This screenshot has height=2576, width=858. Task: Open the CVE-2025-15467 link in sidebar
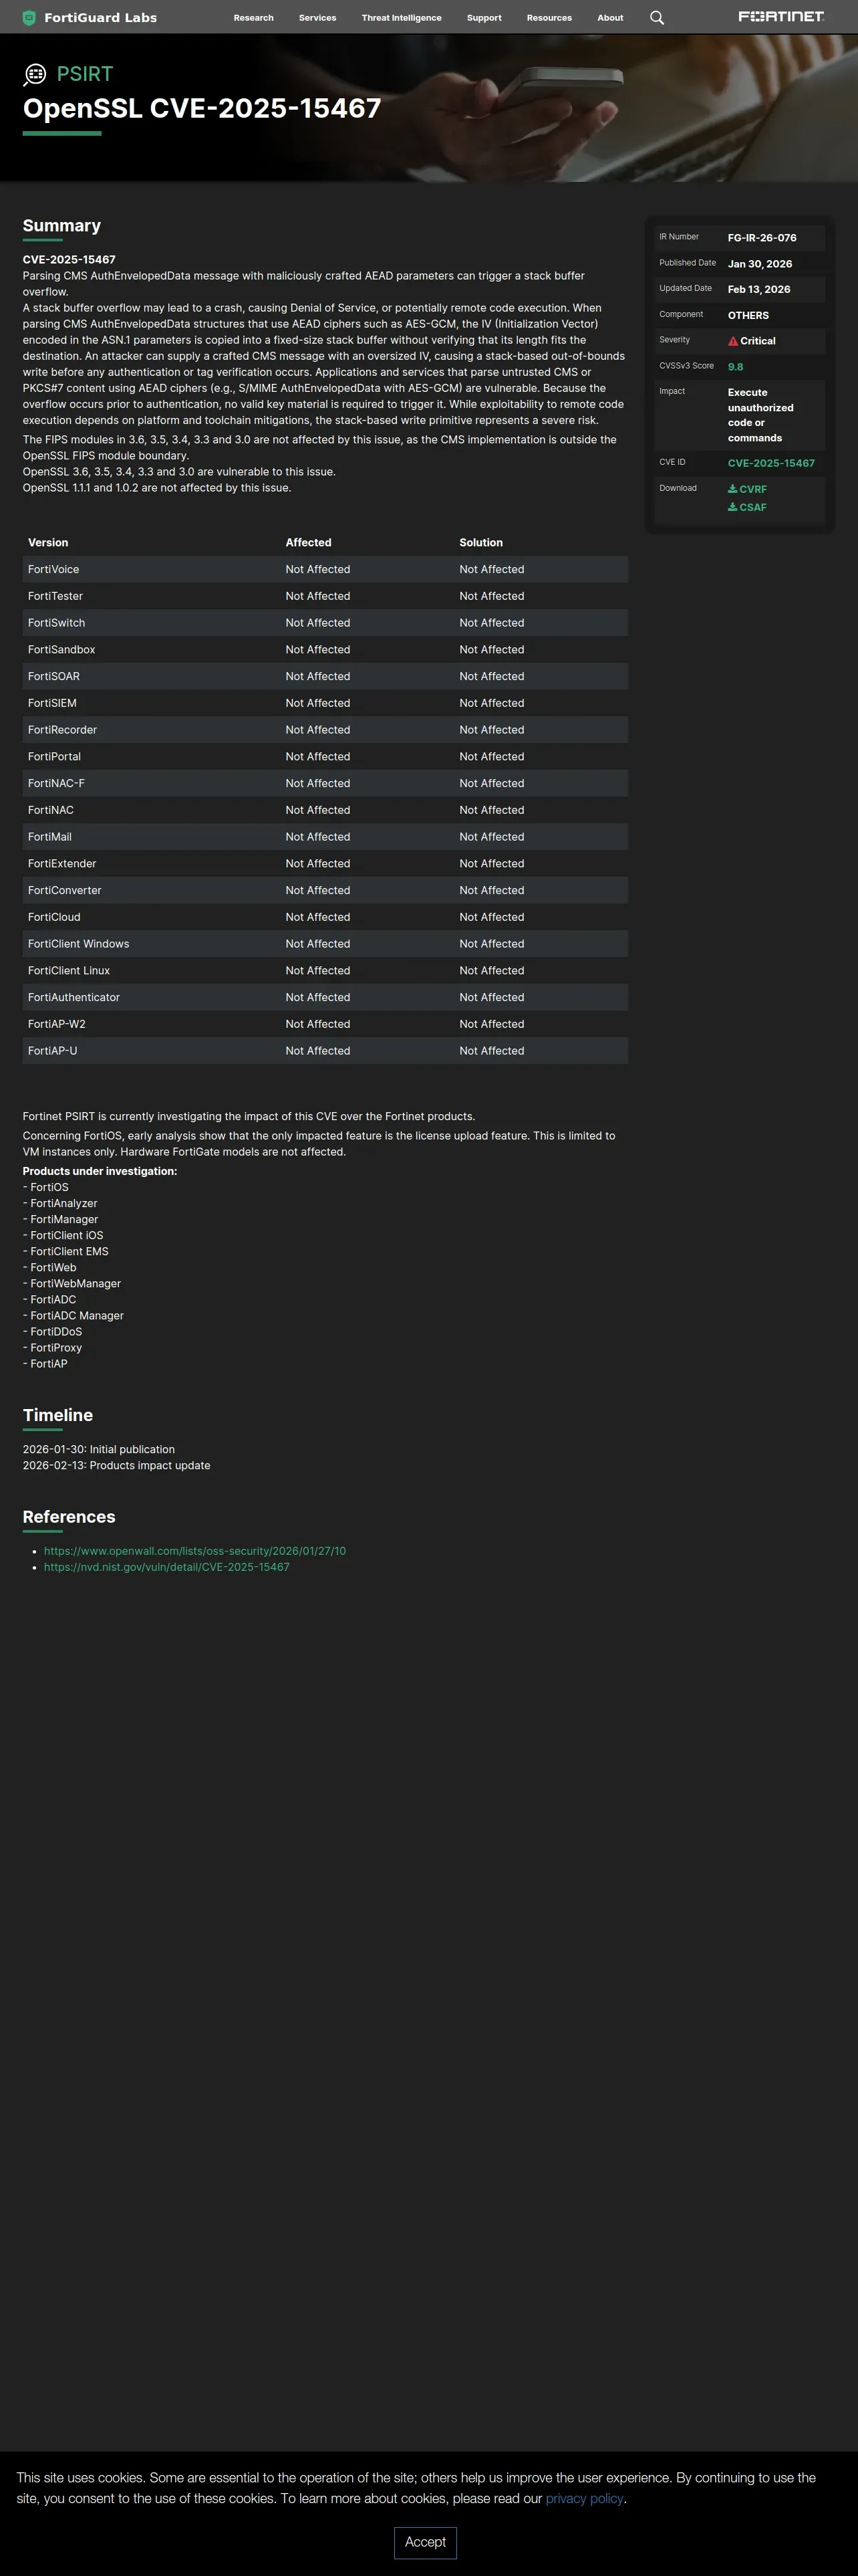point(771,463)
